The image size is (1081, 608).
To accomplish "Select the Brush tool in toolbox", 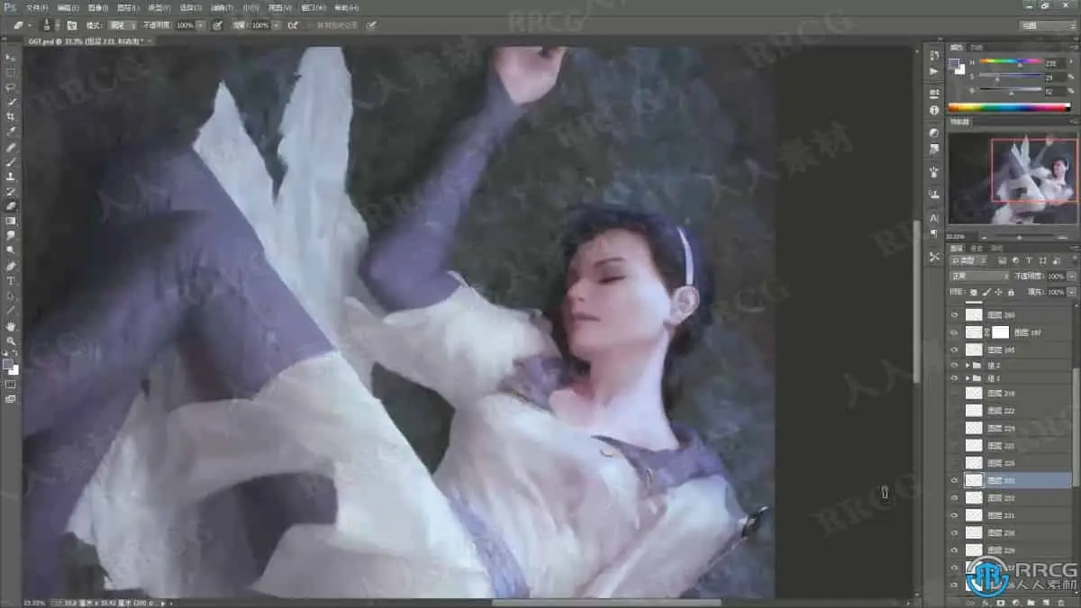I will [x=11, y=162].
